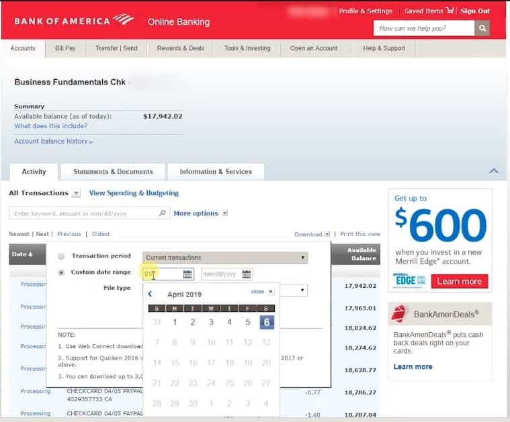The width and height of the screenshot is (510, 422).
Task: Open View Spending & Budgeting link
Action: point(134,193)
